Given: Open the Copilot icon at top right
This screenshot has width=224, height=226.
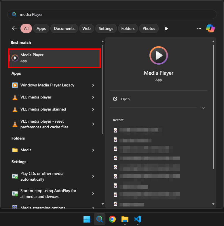Looking at the screenshot, I should (210, 28).
